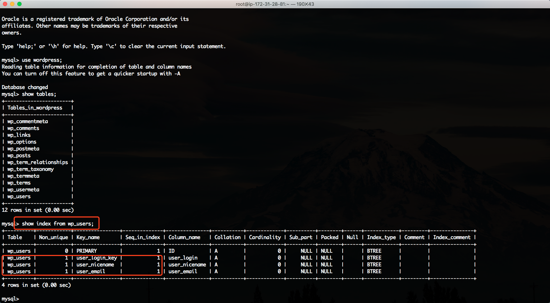Click wp_usermeta in the tables list
The height and width of the screenshot is (303, 550).
(23, 190)
